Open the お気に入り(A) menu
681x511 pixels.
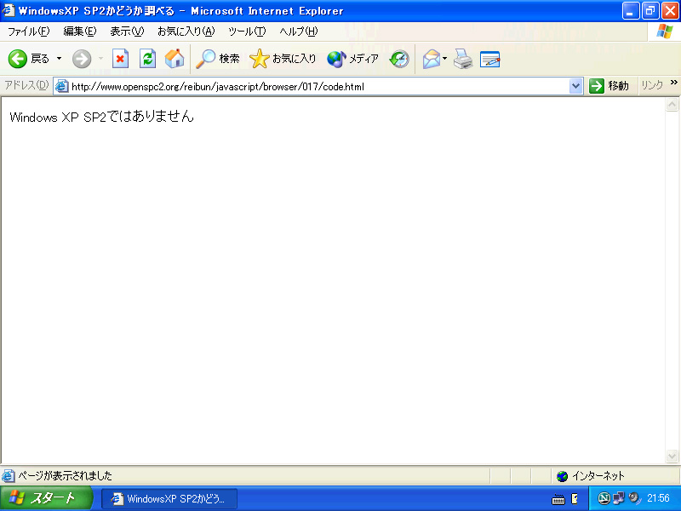coord(186,32)
